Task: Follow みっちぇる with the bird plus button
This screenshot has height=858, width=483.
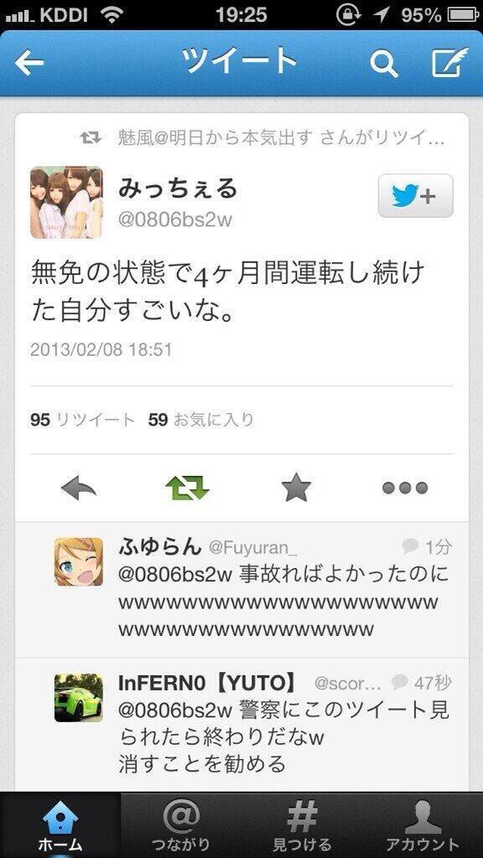Action: [x=415, y=196]
